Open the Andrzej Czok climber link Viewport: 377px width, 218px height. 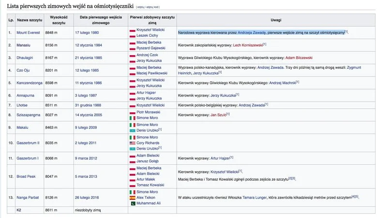pos(147,55)
